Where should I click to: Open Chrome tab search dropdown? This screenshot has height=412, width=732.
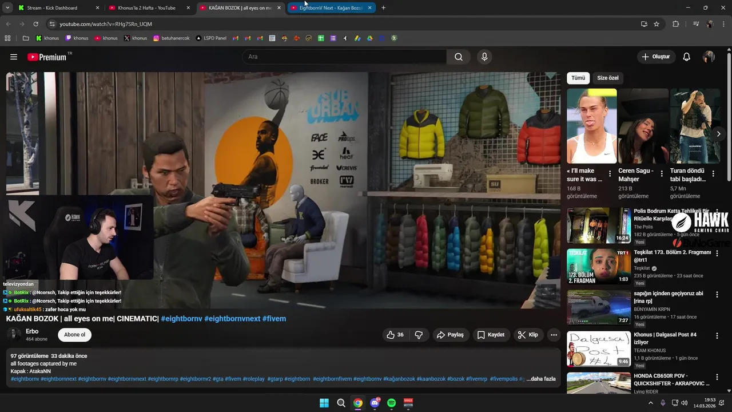pos(7,8)
